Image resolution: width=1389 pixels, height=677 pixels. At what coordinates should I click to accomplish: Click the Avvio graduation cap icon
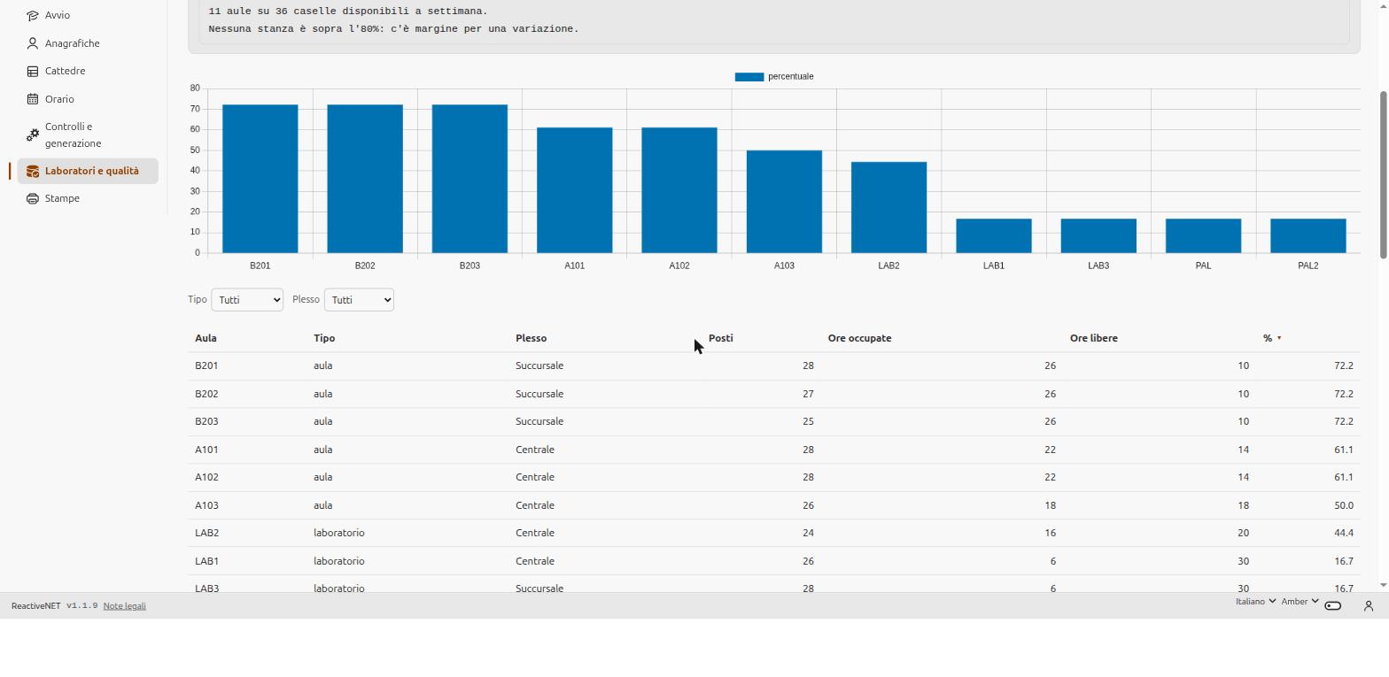[x=33, y=15]
